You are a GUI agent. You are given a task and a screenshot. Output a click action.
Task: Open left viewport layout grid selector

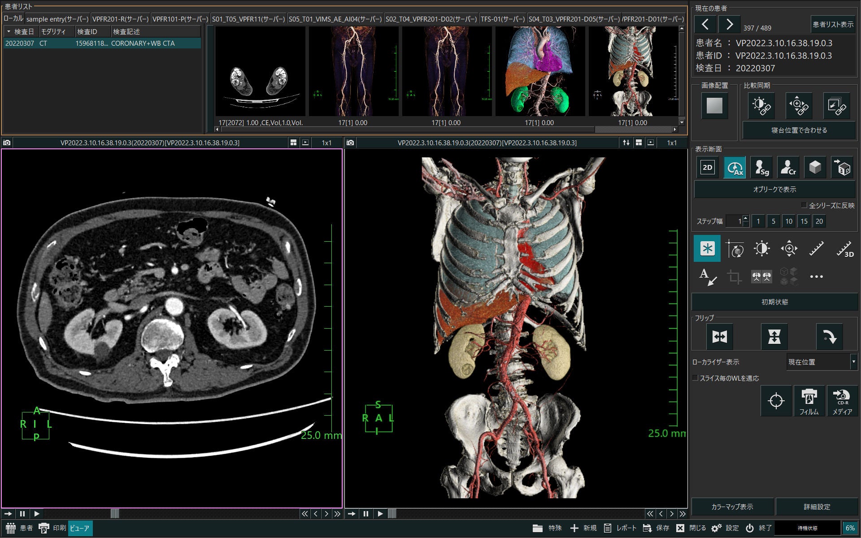(293, 143)
